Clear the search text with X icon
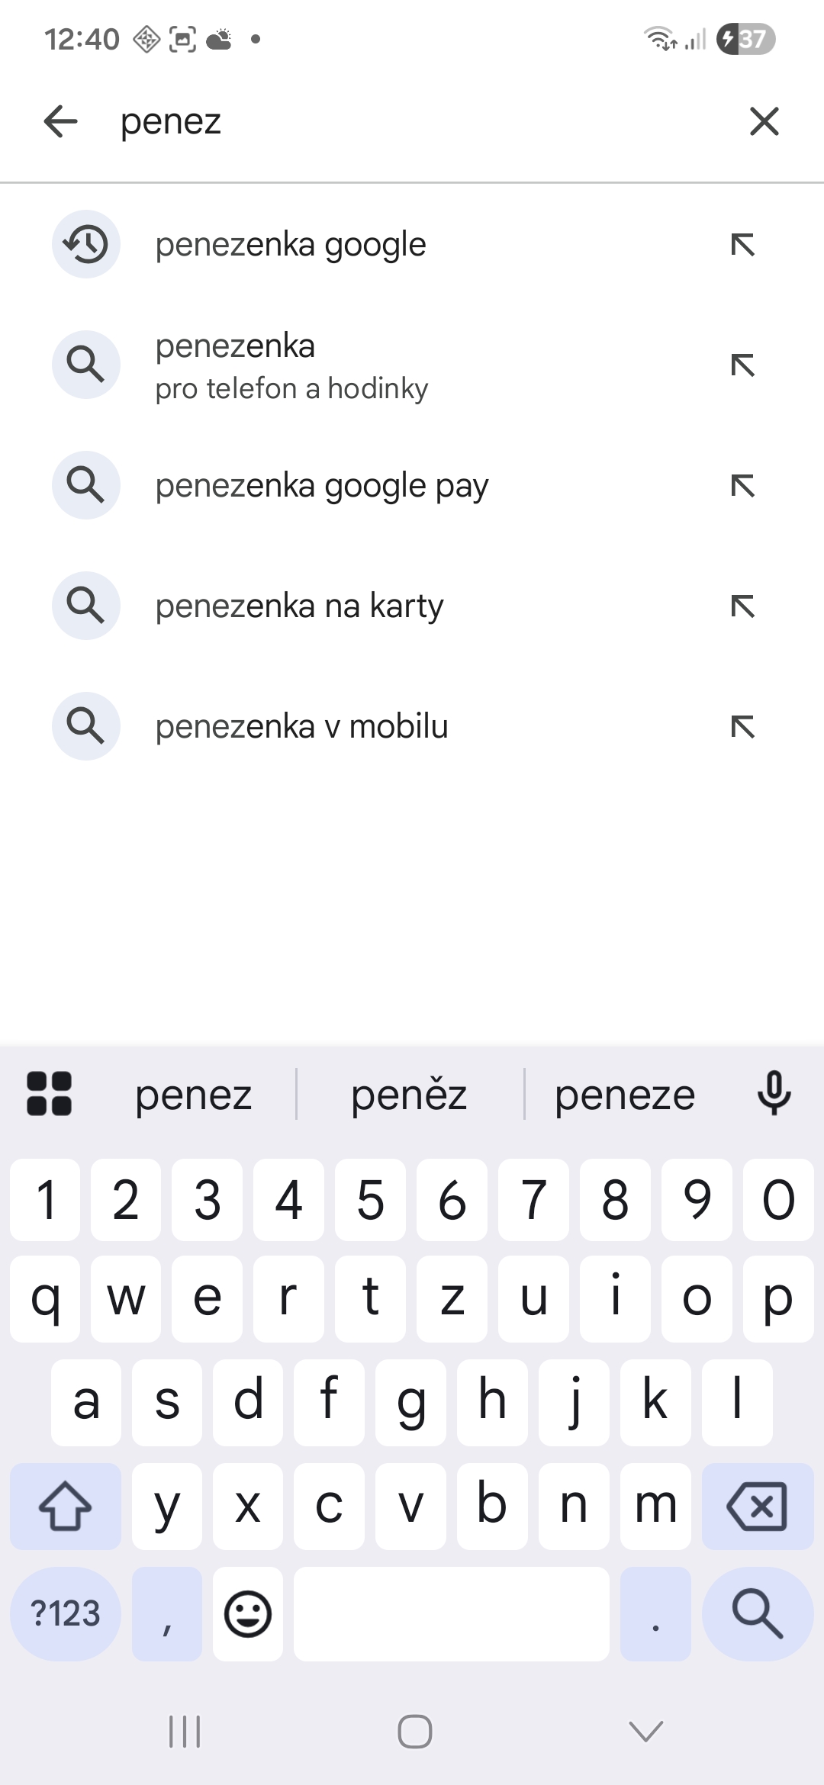Screen dimensions: 824x1785 [764, 121]
